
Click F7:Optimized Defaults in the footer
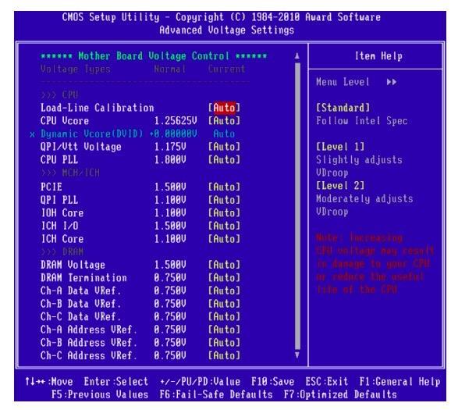tap(340, 394)
